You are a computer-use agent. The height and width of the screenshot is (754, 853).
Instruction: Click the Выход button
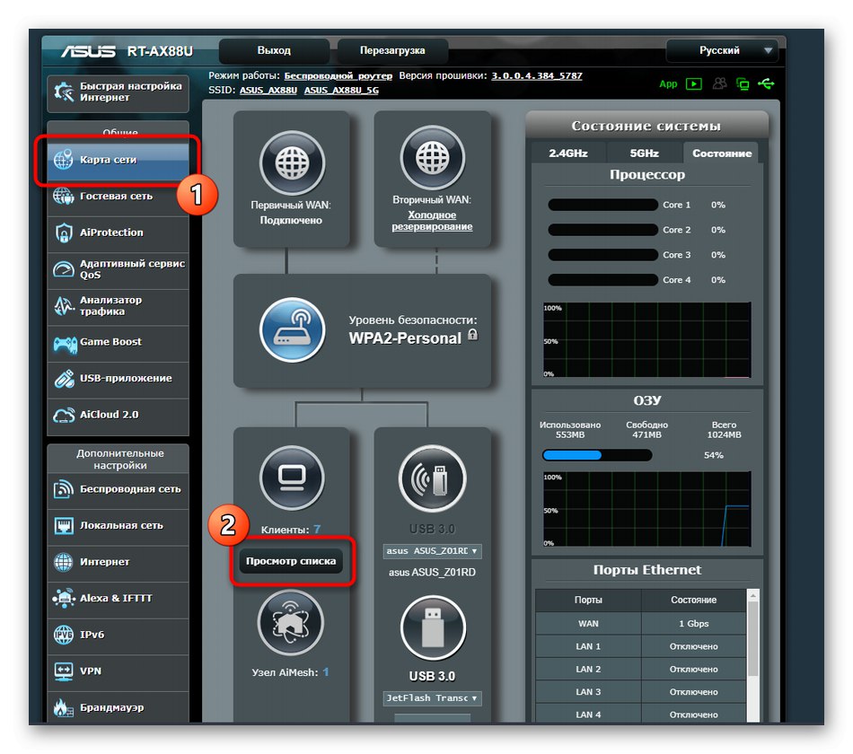click(274, 50)
